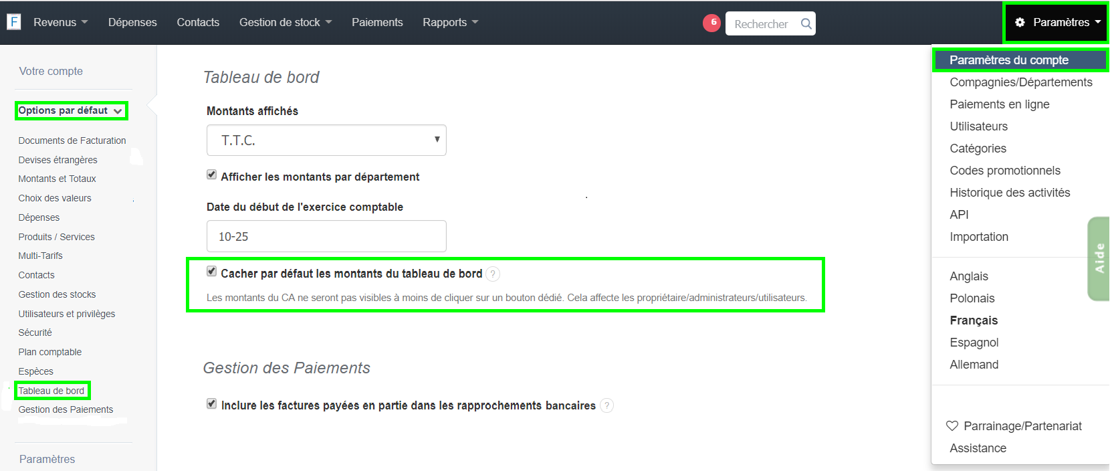This screenshot has width=1110, height=471.
Task: Go to Documents de Facturation
Action: coord(72,140)
